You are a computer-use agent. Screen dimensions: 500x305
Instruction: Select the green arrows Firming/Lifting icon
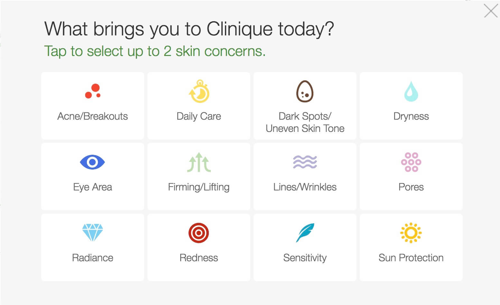tap(199, 162)
